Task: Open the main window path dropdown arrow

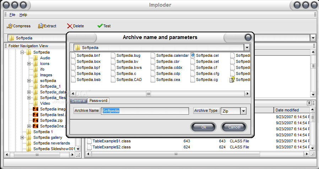Action: point(313,38)
